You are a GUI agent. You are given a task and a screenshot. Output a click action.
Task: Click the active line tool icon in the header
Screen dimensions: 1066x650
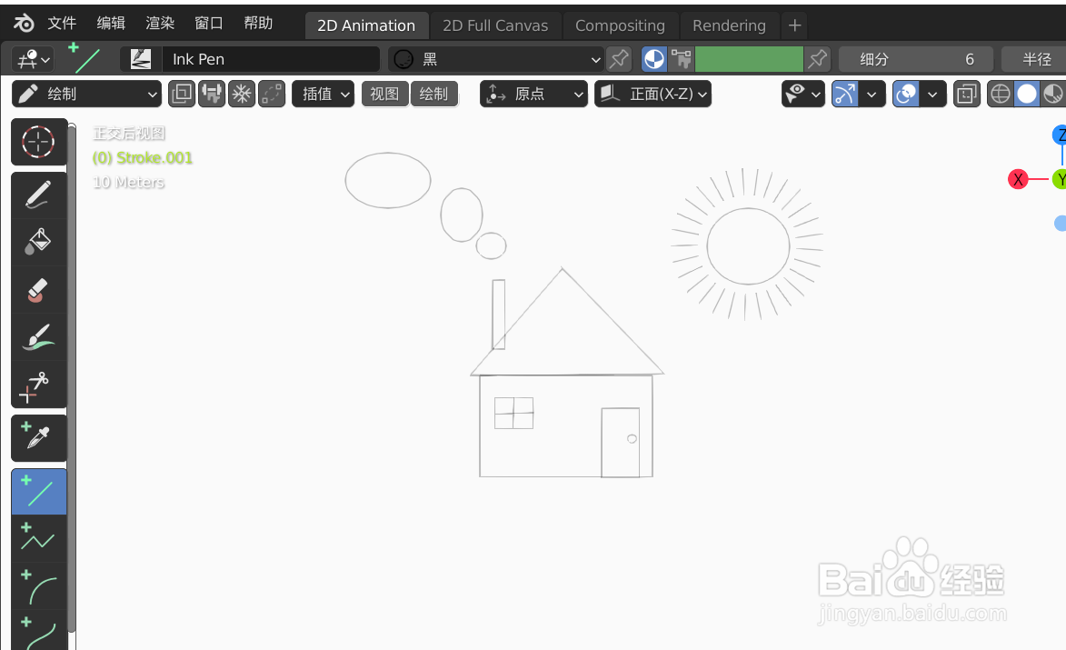[x=85, y=58]
